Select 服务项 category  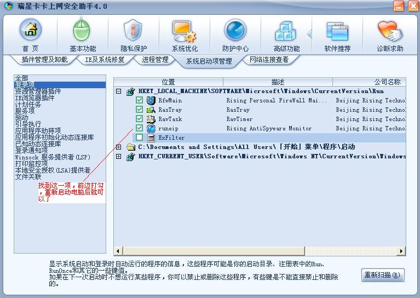[25, 111]
